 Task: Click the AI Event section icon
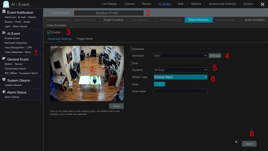pos(4,33)
